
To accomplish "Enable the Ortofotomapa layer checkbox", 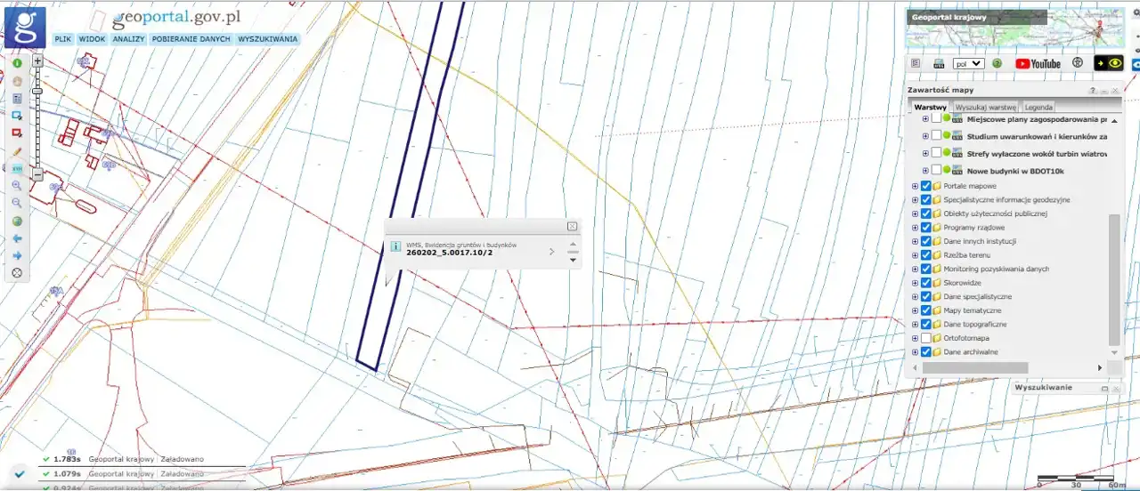I will coord(926,339).
